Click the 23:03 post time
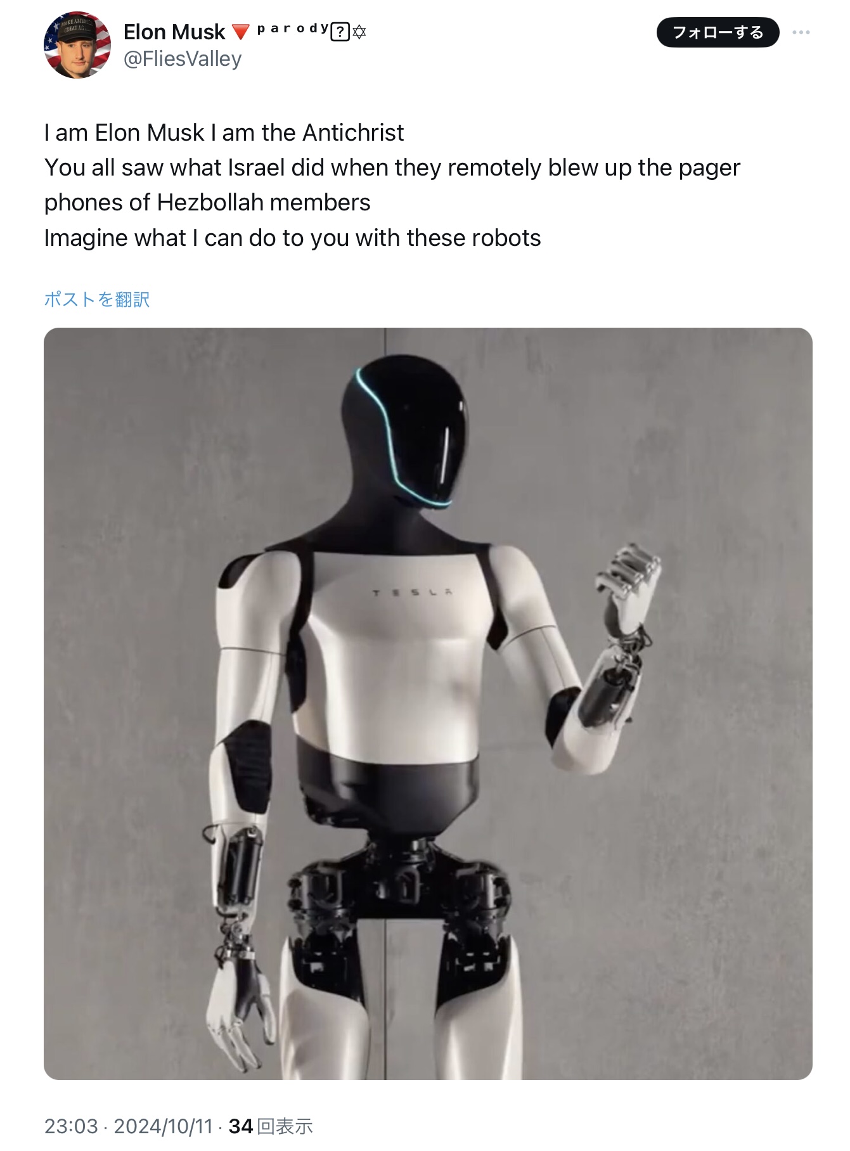Viewport: 850px width, 1151px height. pyautogui.click(x=71, y=1126)
